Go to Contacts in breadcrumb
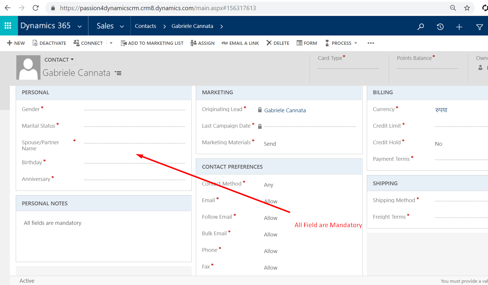 (145, 26)
